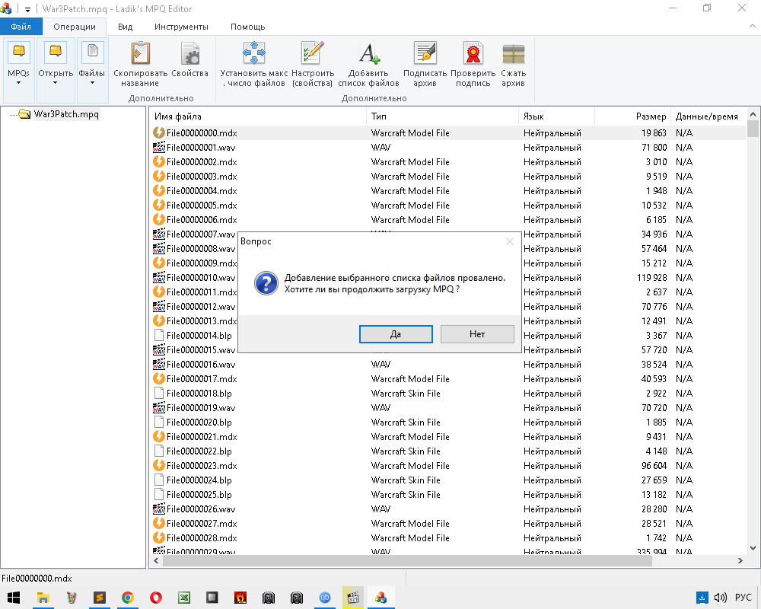Click the volume speaker tray icon
The width and height of the screenshot is (761, 609).
coord(720,598)
